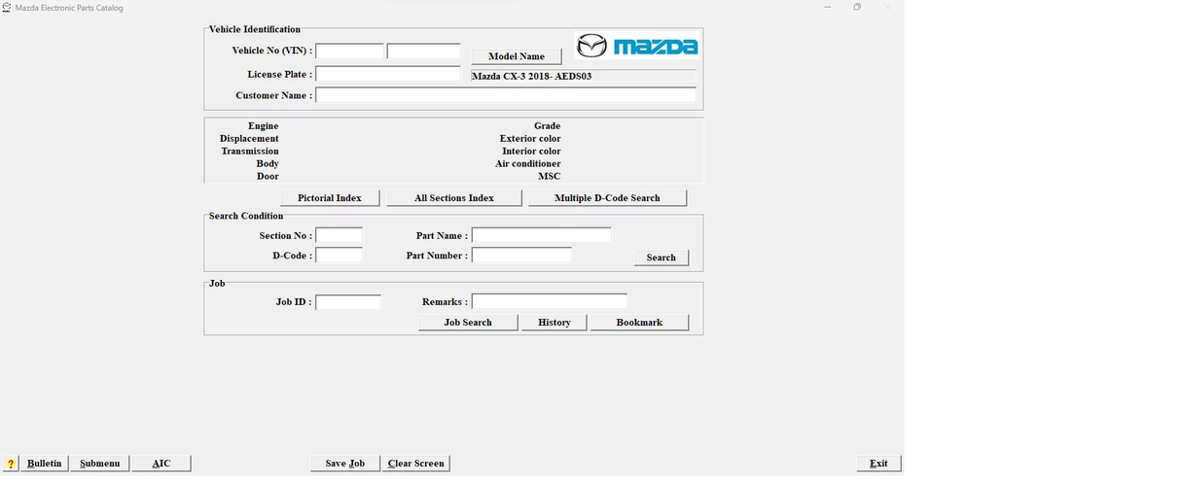Viewport: 1181px width, 485px height.
Task: Click the app icon in title bar
Action: tap(7, 7)
